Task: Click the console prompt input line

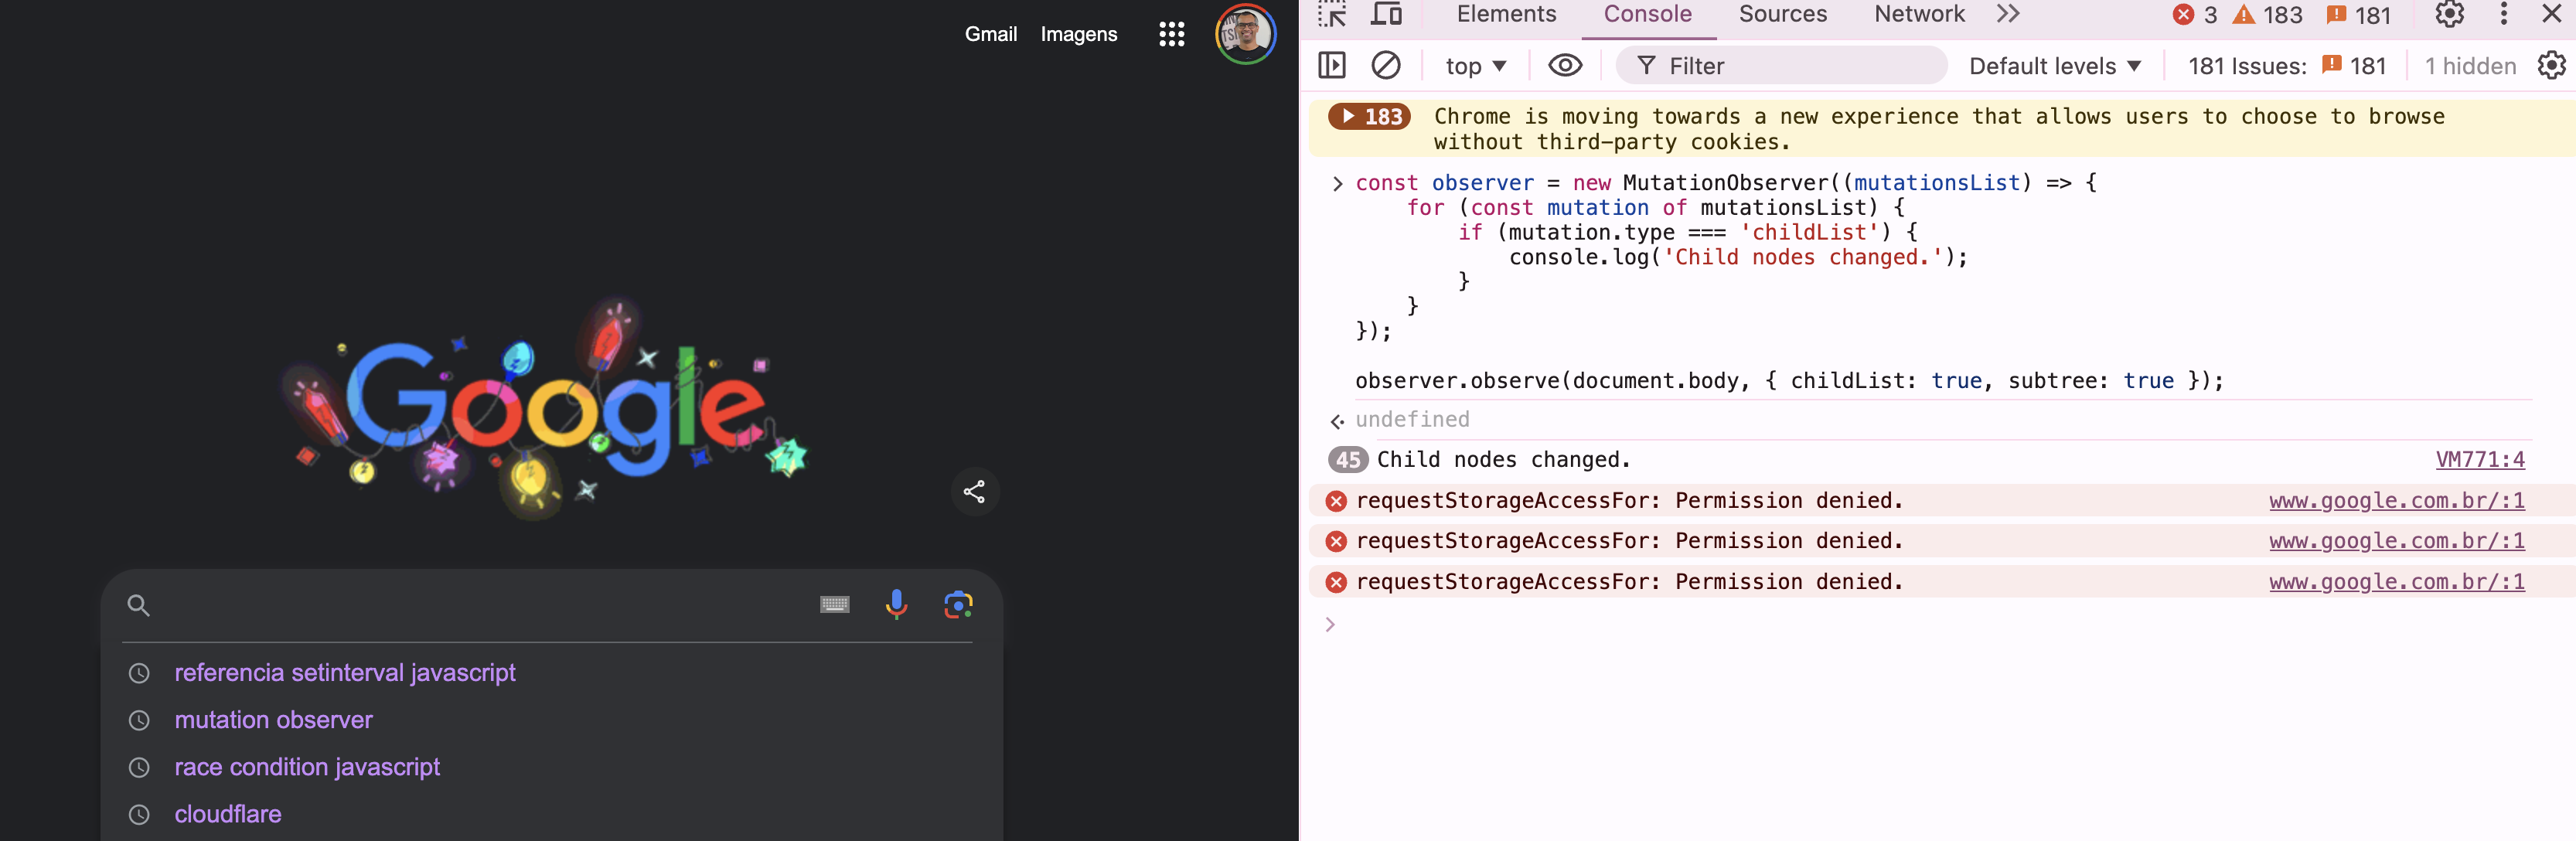Action: 1940,625
